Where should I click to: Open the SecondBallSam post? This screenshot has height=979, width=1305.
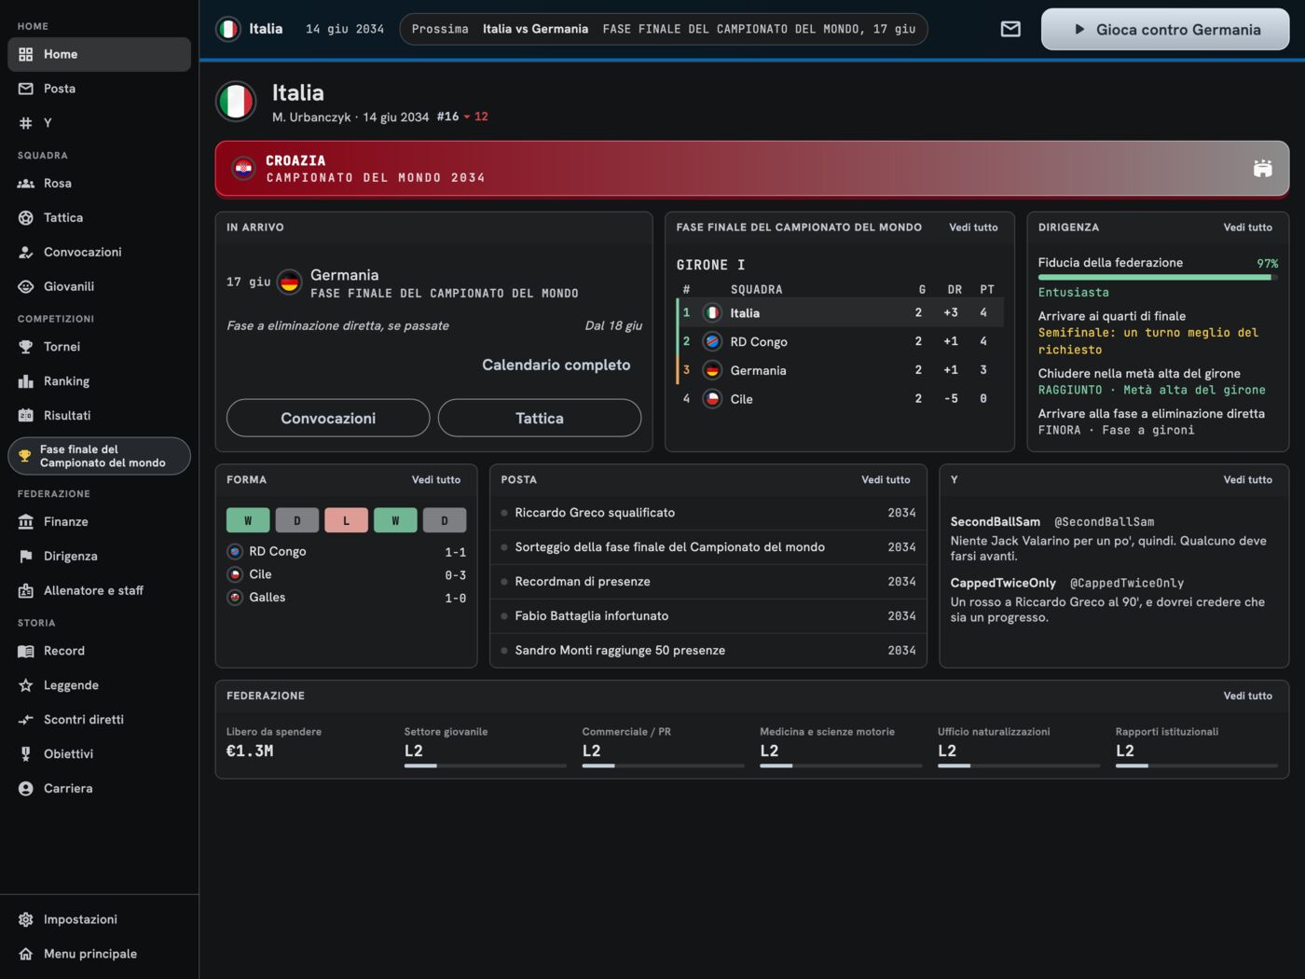point(1113,539)
